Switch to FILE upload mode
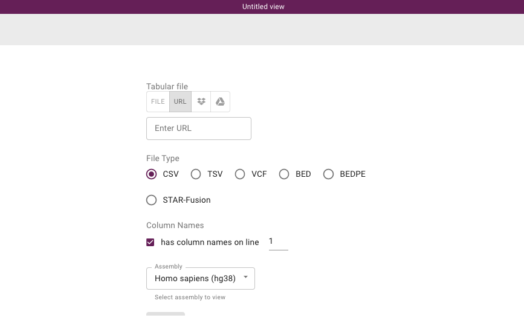Viewport: 524px width, 318px height. click(158, 101)
